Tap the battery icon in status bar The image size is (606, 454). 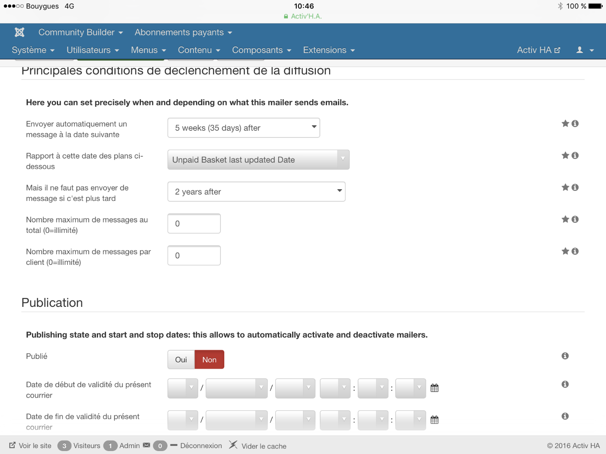595,6
